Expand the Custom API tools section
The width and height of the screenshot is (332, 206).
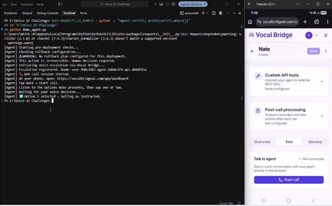pos(322,81)
